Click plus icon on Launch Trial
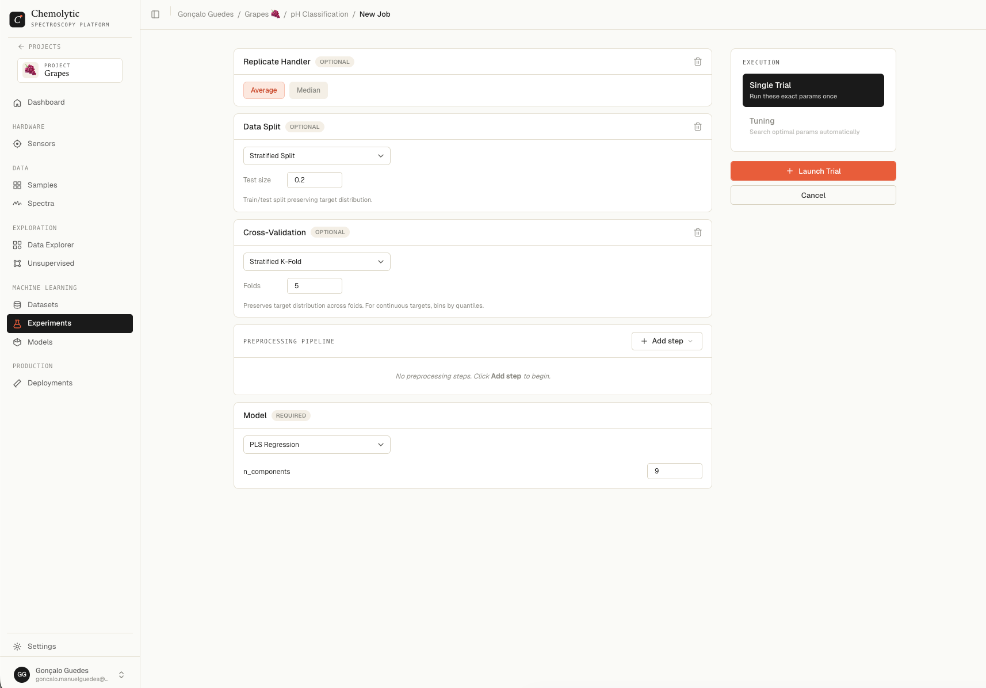 (x=790, y=171)
